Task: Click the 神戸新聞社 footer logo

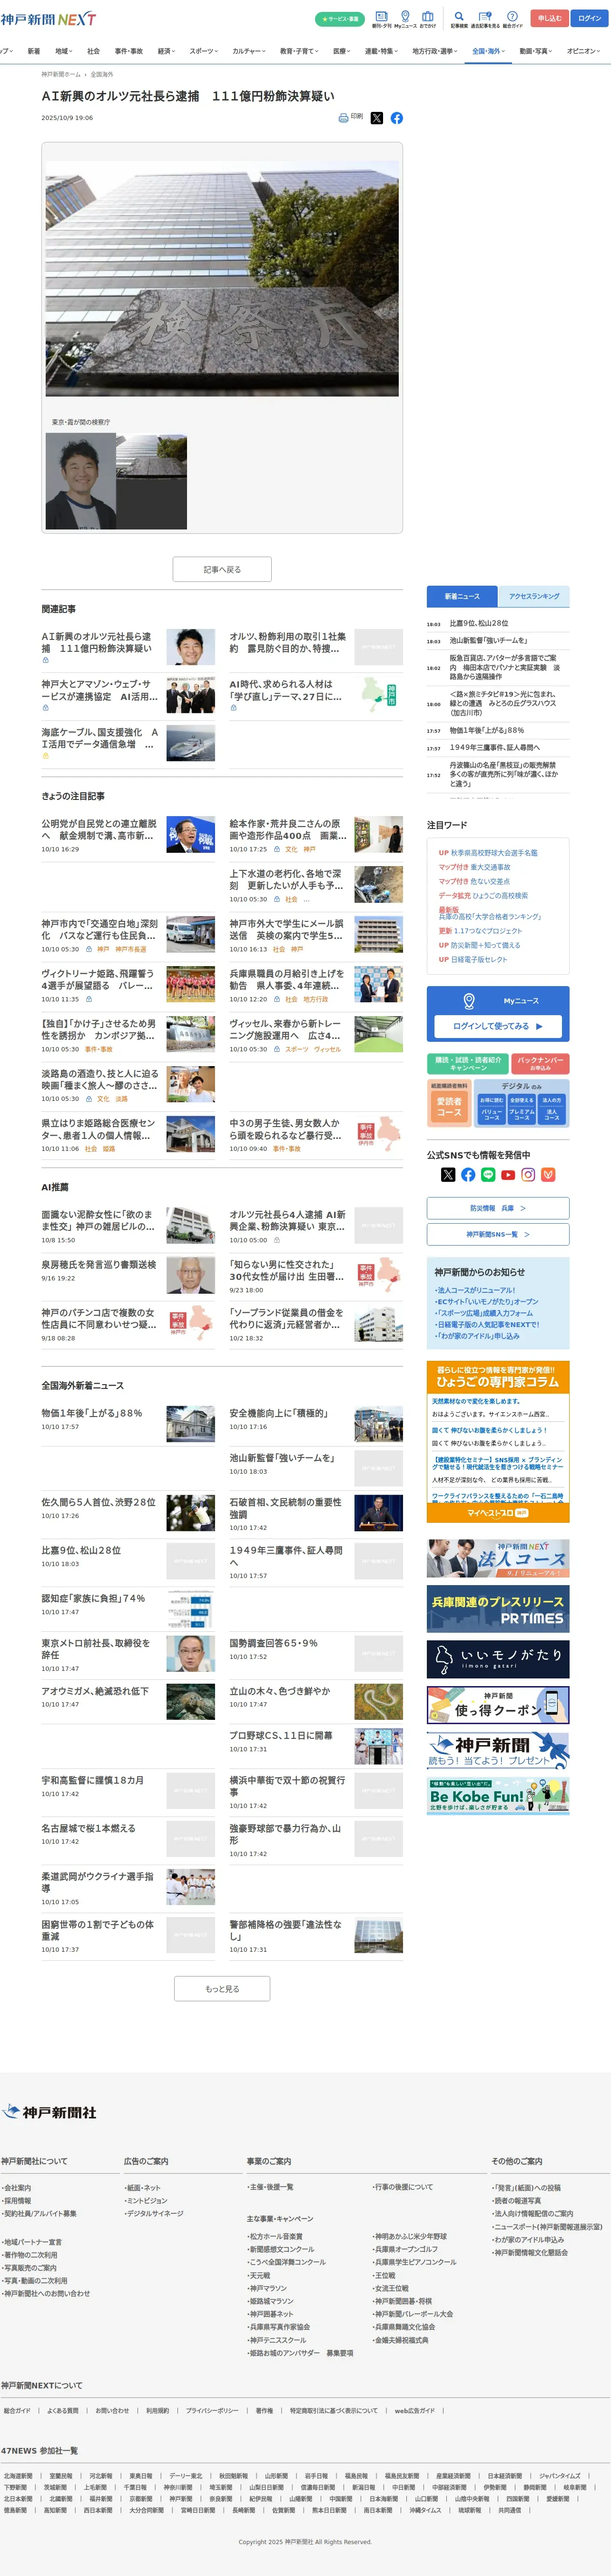Action: [x=50, y=2113]
